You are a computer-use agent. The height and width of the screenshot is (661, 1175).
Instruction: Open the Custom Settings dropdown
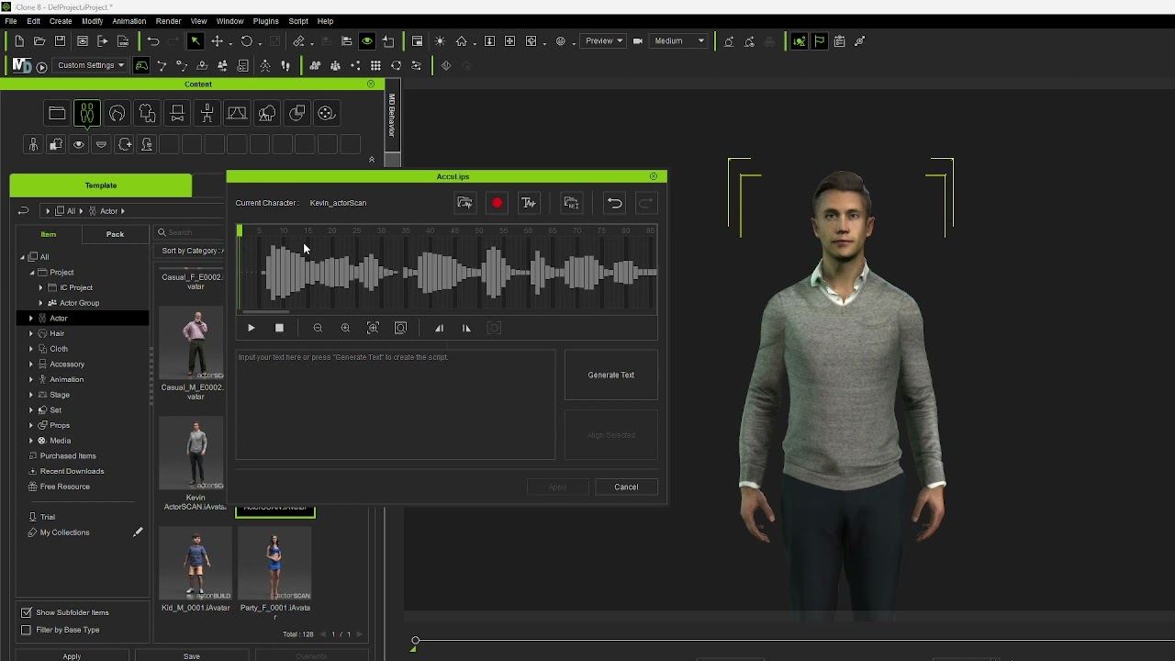[x=91, y=65]
